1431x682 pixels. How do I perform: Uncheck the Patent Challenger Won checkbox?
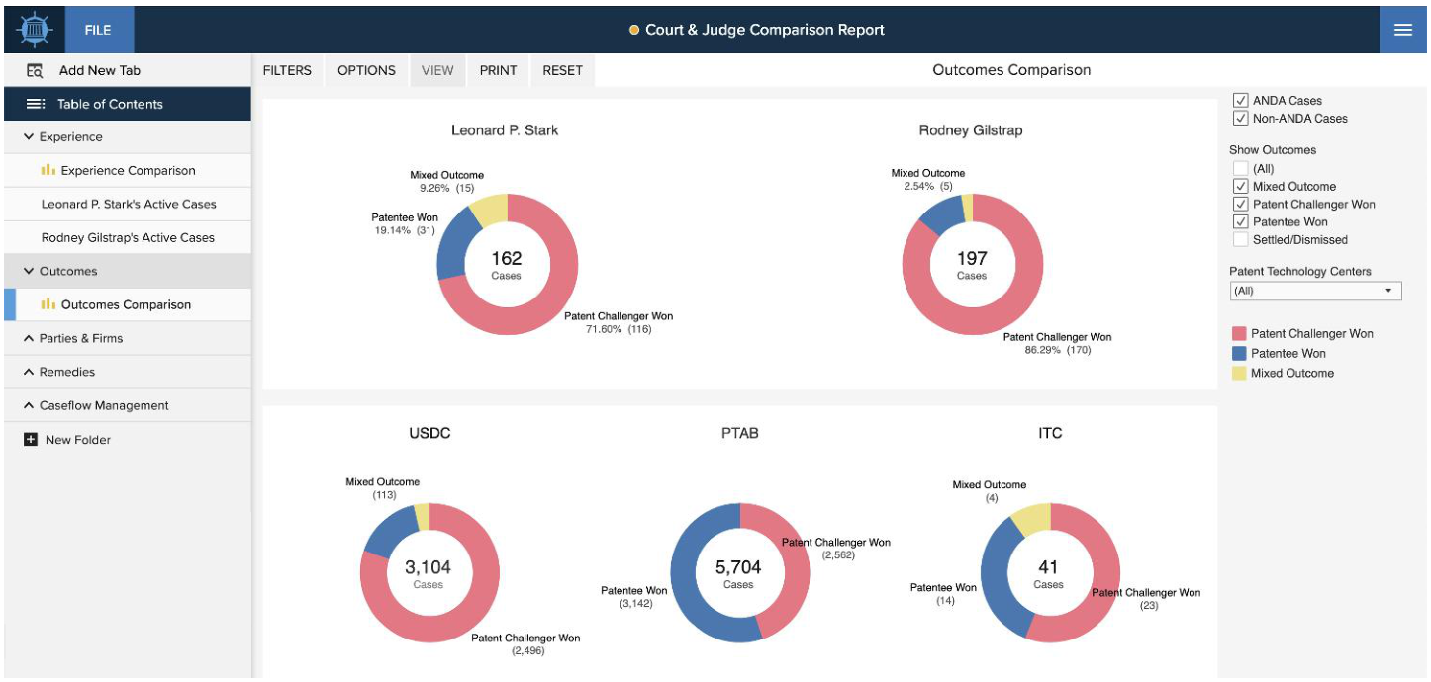(1240, 204)
